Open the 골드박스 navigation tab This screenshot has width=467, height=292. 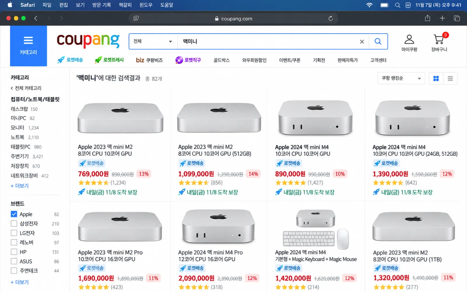(222, 60)
